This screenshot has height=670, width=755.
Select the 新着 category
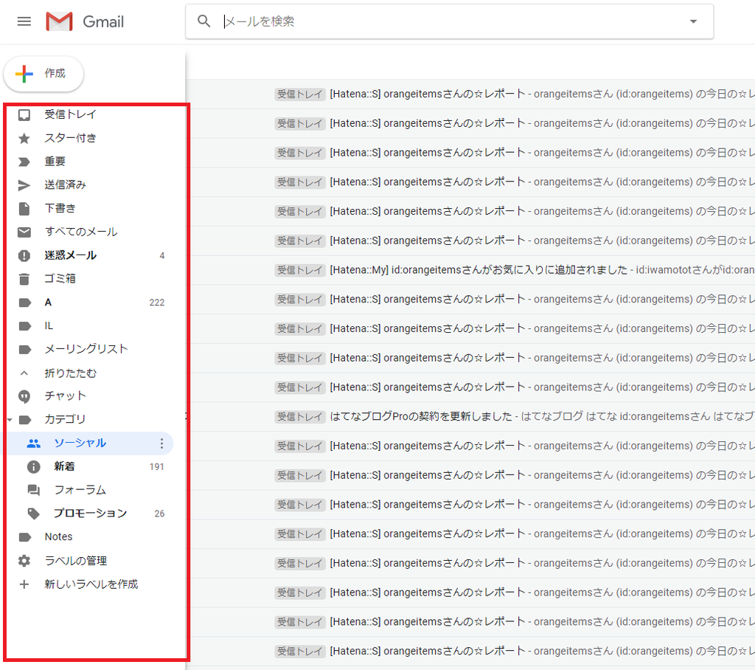coord(64,466)
